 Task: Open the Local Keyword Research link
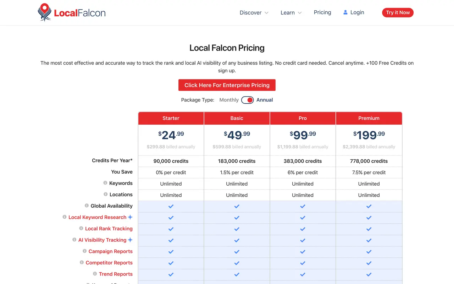click(98, 217)
